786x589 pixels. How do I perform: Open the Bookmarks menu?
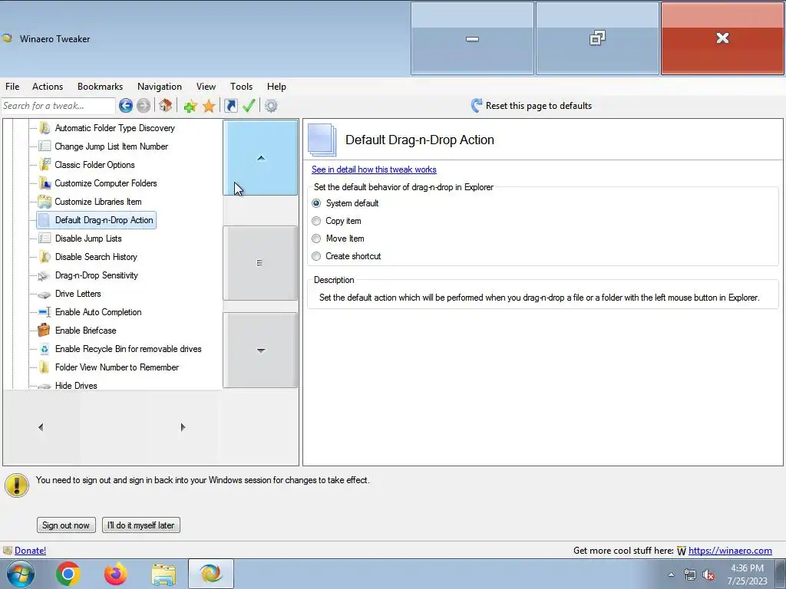pos(101,87)
